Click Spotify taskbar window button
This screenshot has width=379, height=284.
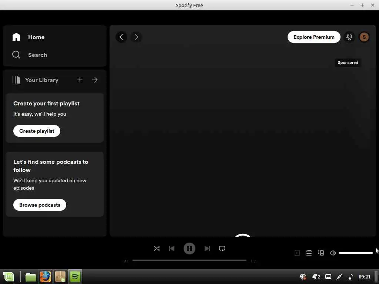click(x=75, y=277)
